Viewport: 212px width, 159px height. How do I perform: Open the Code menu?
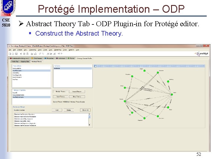[40, 50]
